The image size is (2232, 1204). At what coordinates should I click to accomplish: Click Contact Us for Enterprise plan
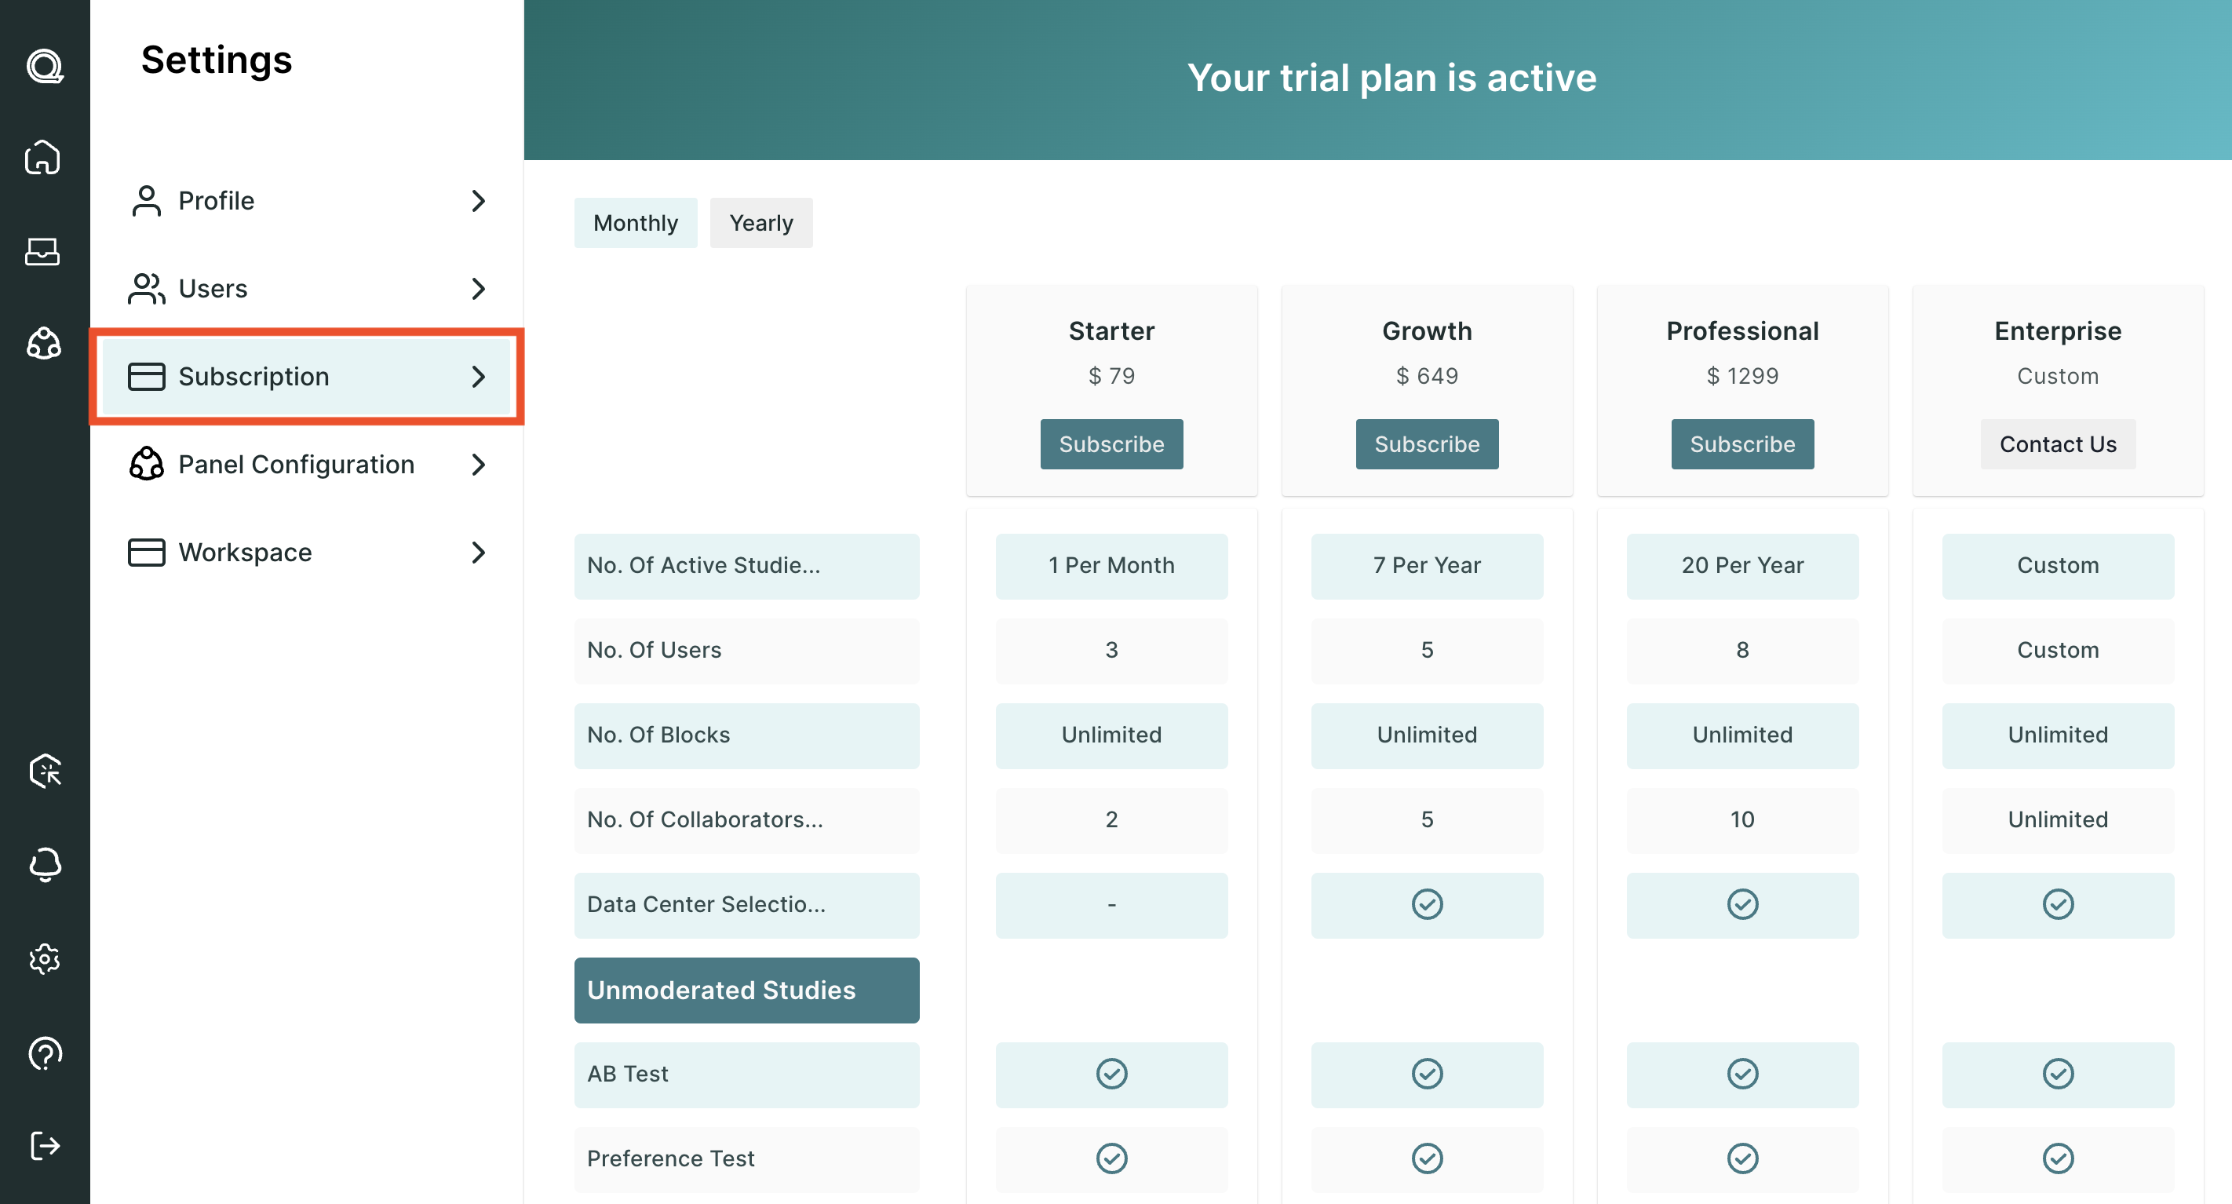pos(2057,443)
